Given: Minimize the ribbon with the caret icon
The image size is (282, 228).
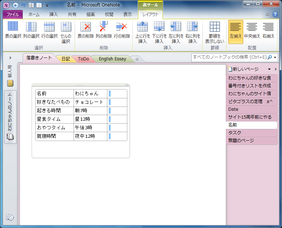Looking at the screenshot, I should coord(268,15).
